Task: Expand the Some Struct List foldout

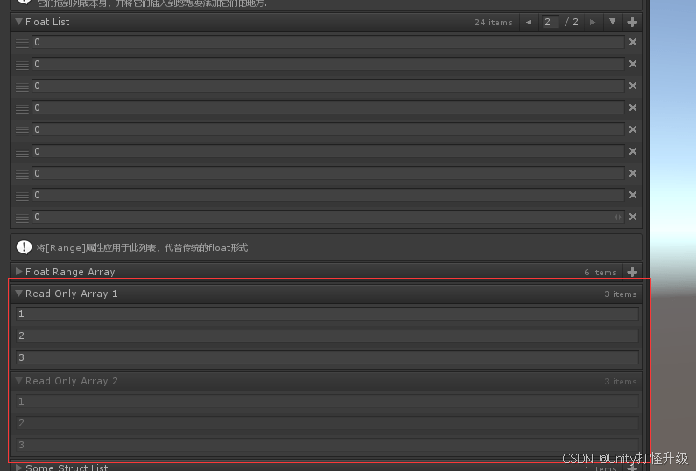Action: (18, 468)
